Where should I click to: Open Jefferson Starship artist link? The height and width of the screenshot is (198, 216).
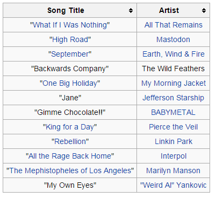coord(173,98)
